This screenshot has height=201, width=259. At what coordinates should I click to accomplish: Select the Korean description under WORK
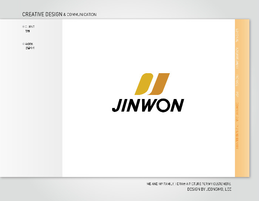tap(30, 48)
